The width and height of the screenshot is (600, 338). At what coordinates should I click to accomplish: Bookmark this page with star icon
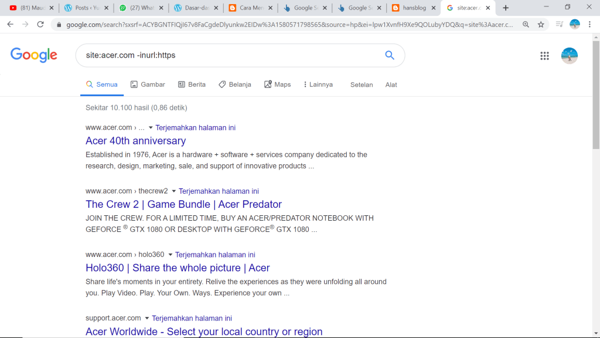click(541, 25)
